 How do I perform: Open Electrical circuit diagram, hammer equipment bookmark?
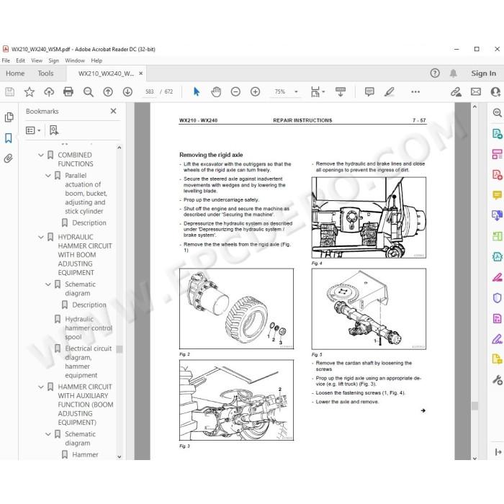(89, 362)
